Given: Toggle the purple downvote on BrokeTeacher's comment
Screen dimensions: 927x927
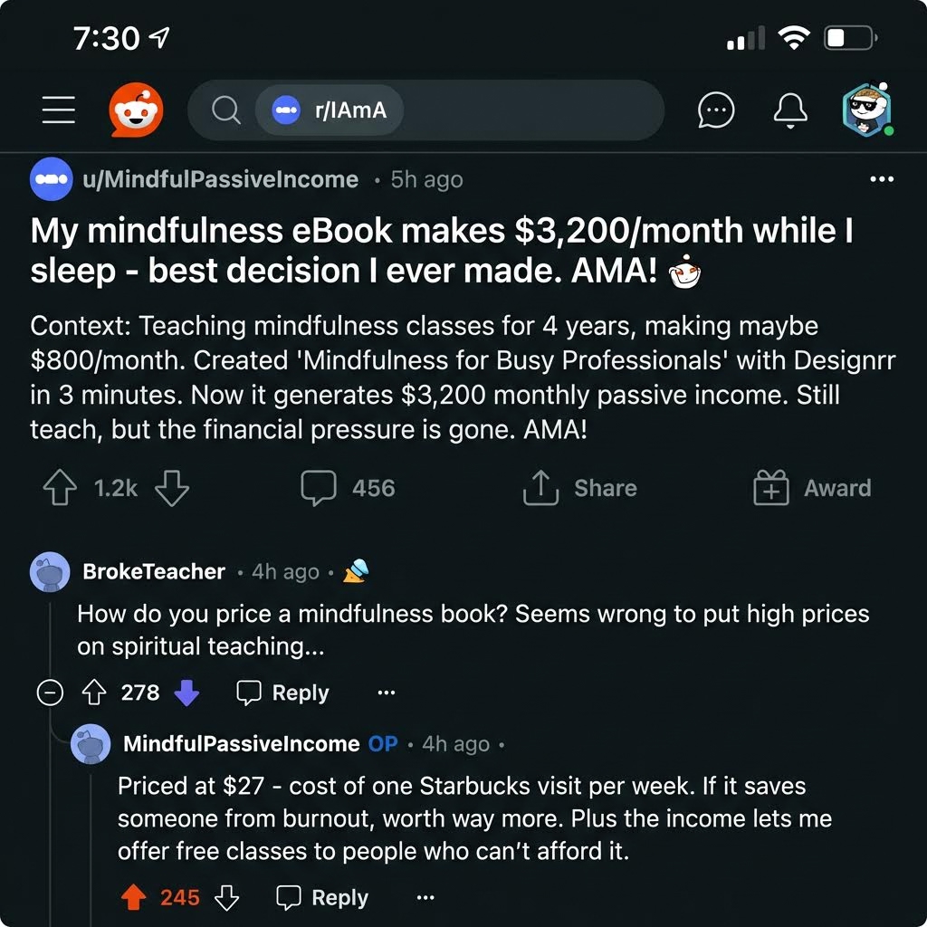Looking at the screenshot, I should pos(186,693).
